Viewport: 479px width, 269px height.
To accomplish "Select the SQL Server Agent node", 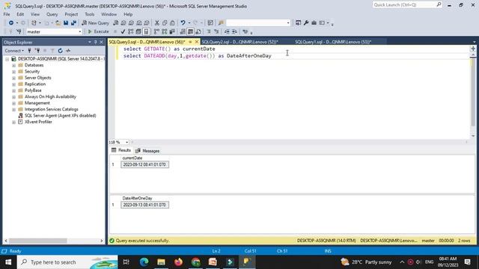I will (60, 116).
